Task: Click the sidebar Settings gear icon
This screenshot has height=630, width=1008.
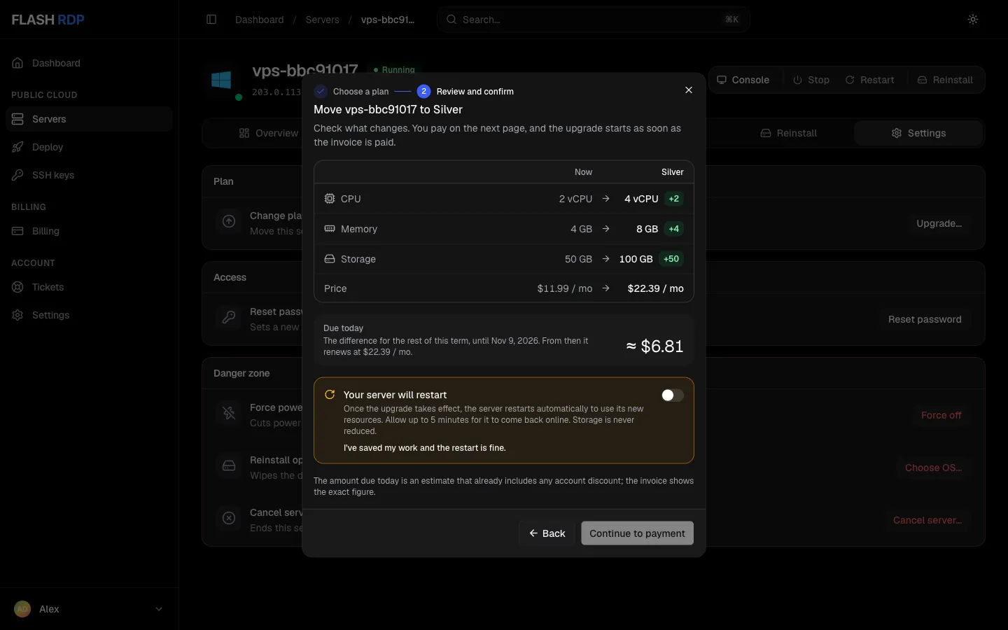Action: pos(17,315)
